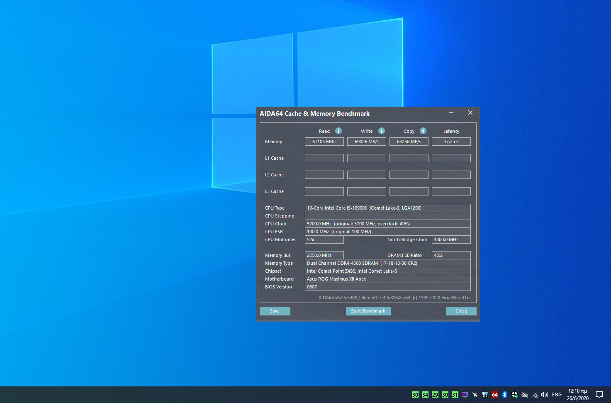This screenshot has width=611, height=403.
Task: Click the Close button in AIDA64
Action: click(461, 311)
